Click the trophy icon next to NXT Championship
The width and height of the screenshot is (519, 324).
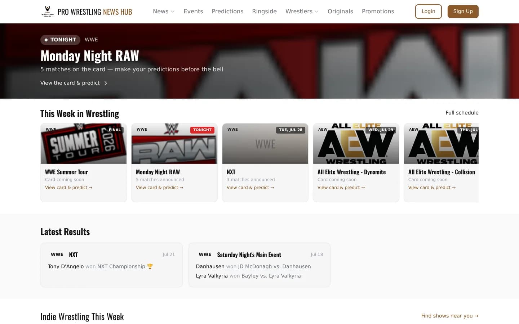pyautogui.click(x=150, y=266)
